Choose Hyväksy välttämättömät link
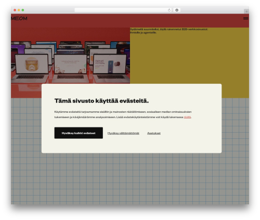Screen dimensions: 260x220 [x=123, y=133]
